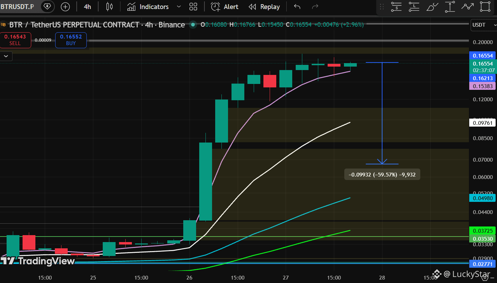The width and height of the screenshot is (497, 283).
Task: Collapse the chart legend chevron
Action: click(6, 56)
